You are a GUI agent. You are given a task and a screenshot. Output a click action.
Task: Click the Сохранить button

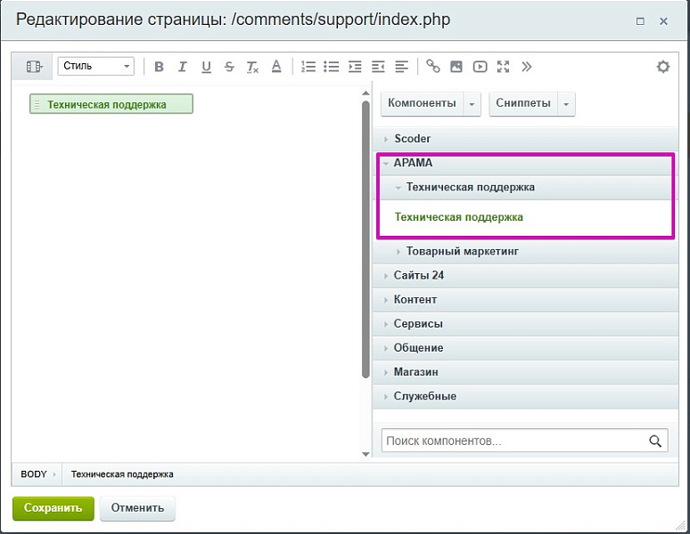coord(53,508)
